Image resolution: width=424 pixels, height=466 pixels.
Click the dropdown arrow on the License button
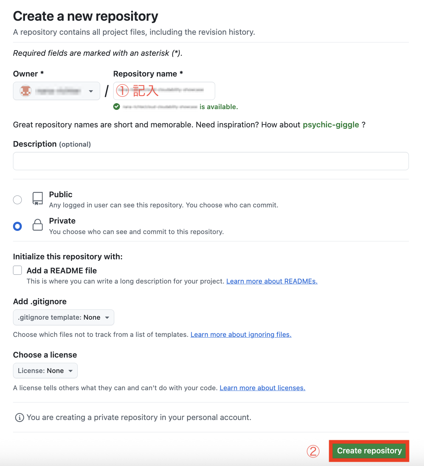tap(71, 370)
